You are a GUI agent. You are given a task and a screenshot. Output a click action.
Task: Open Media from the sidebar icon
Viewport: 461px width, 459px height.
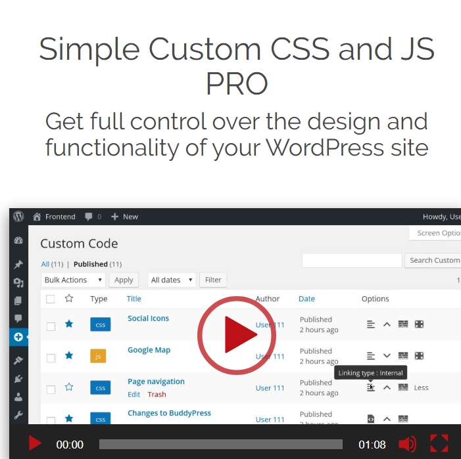point(18,282)
